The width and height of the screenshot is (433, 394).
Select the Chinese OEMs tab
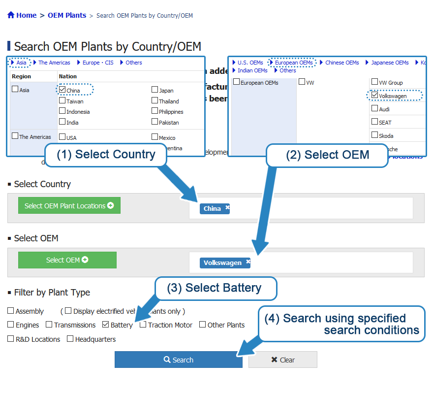coord(342,63)
